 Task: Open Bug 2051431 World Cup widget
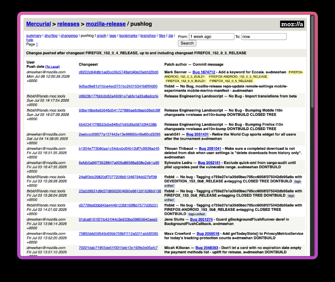coord(197,134)
